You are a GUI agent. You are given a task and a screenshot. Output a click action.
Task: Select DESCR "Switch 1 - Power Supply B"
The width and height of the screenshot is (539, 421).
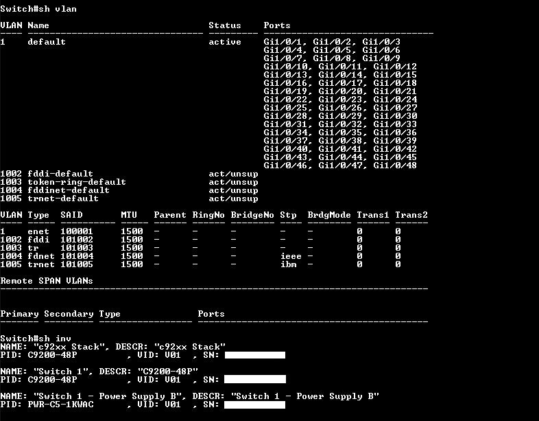pos(305,396)
